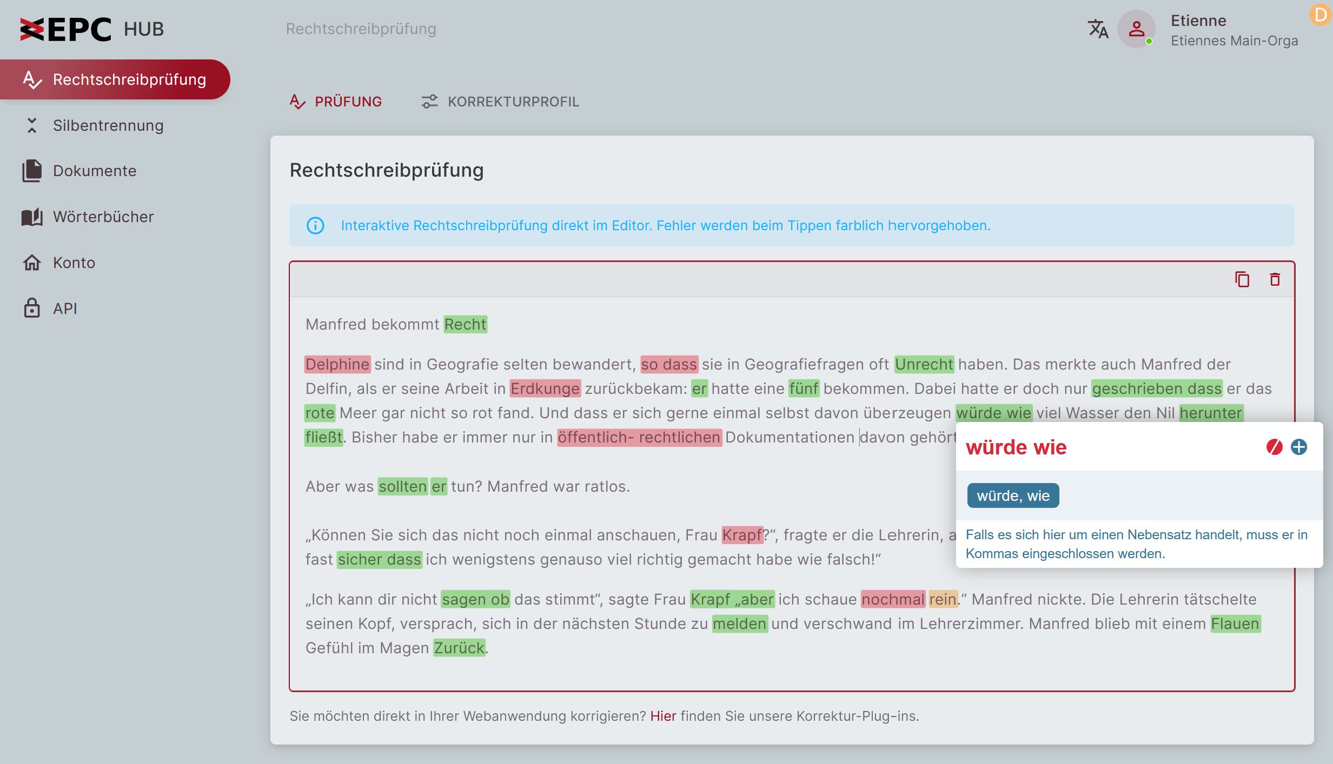This screenshot has height=764, width=1333.
Task: Click the API lock icon
Action: tap(32, 308)
